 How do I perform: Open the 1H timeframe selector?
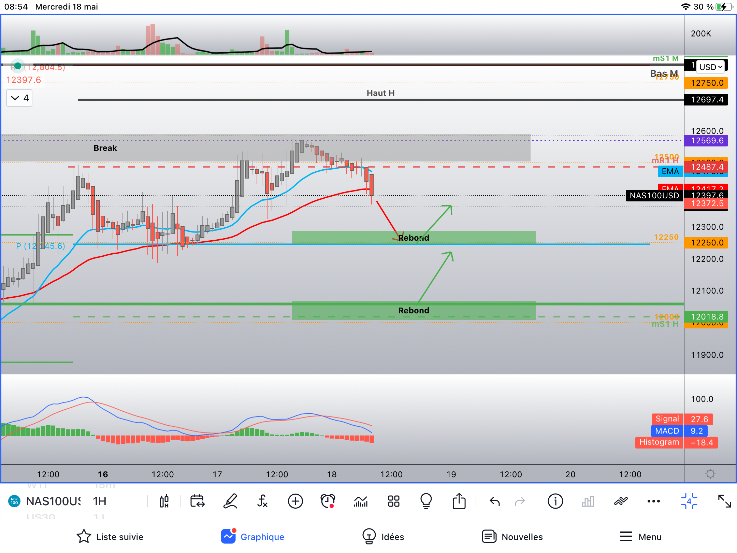click(100, 501)
